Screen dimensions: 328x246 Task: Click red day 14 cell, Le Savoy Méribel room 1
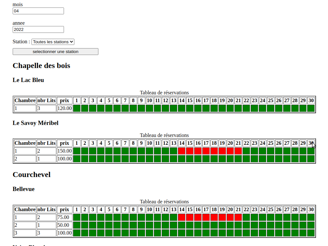coord(182,151)
